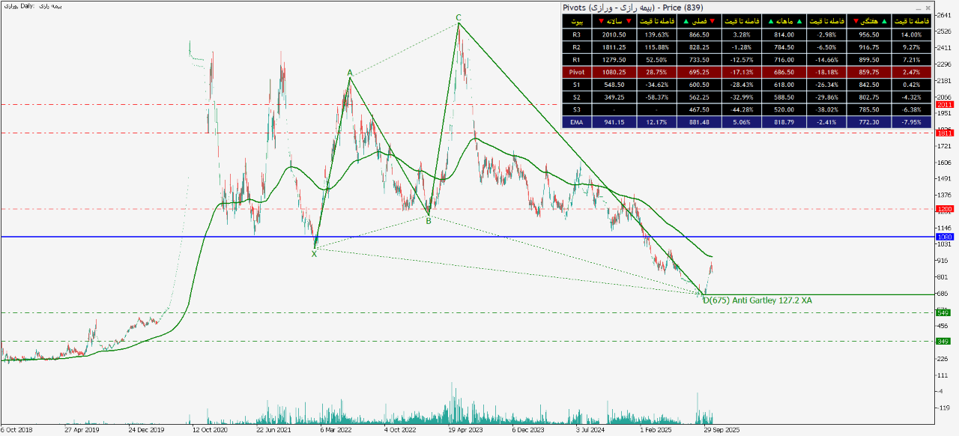The image size is (959, 436).
Task: Select the blue EMA row label
Action: click(575, 123)
